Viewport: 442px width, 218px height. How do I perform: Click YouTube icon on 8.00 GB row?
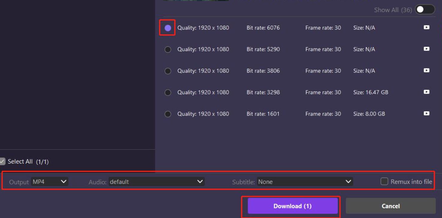click(x=426, y=114)
